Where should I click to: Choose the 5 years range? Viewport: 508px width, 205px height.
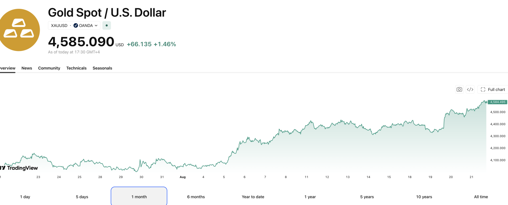tap(367, 197)
